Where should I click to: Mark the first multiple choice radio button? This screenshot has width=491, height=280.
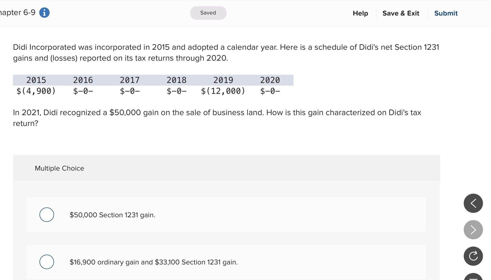[47, 214]
